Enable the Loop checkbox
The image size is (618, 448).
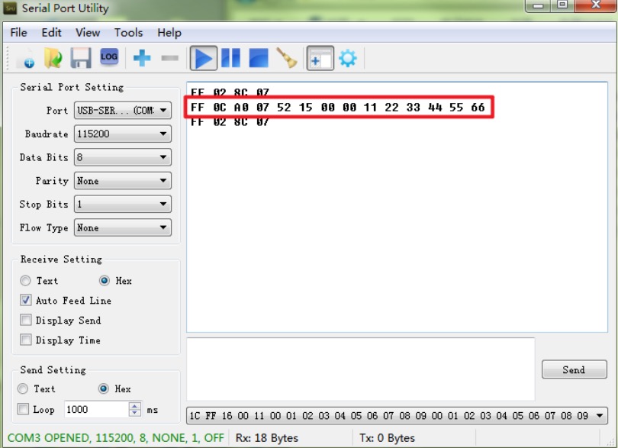[x=24, y=410]
